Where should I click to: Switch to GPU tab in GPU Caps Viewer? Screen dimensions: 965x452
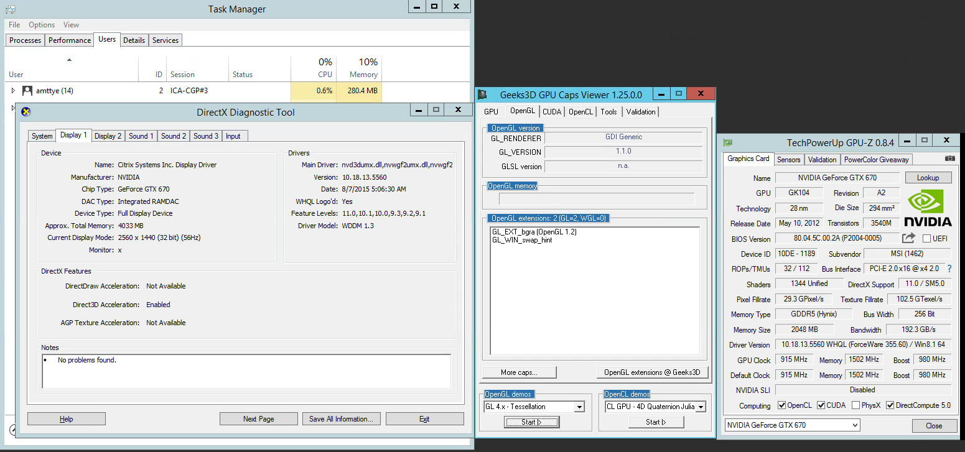(491, 112)
